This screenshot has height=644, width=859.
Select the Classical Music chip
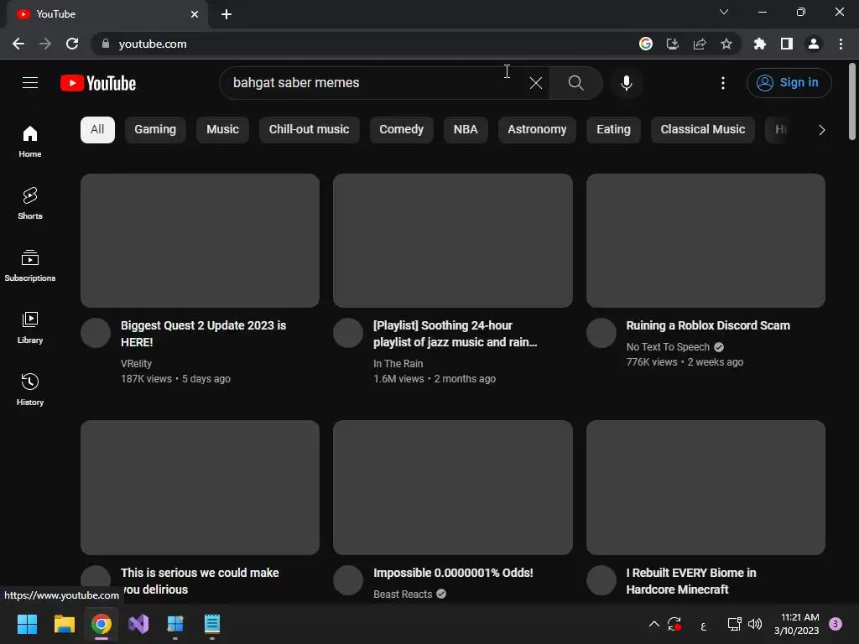point(703,130)
